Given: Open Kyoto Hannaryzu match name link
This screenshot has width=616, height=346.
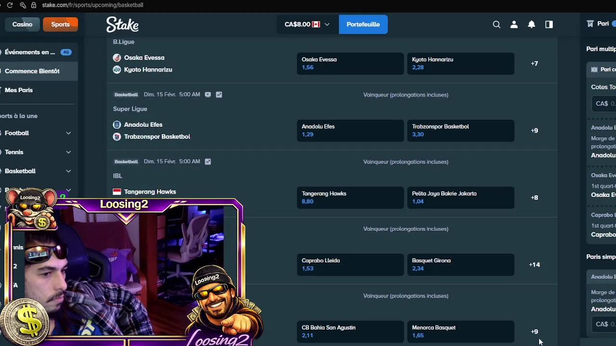Looking at the screenshot, I should [148, 70].
